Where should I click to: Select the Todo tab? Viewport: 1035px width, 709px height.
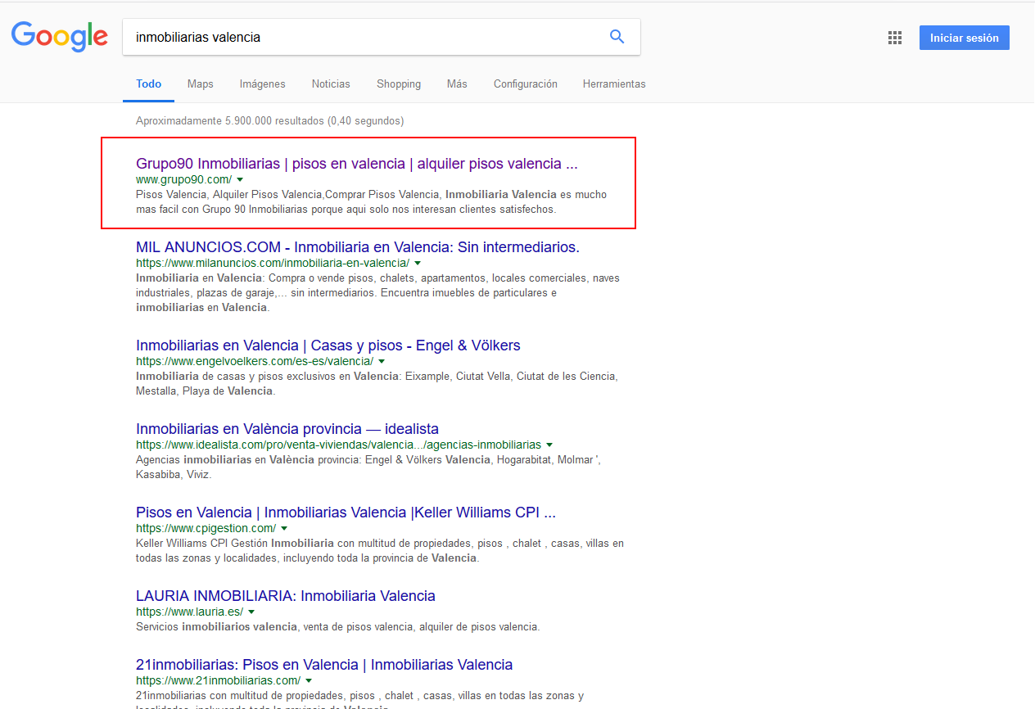[x=149, y=84]
